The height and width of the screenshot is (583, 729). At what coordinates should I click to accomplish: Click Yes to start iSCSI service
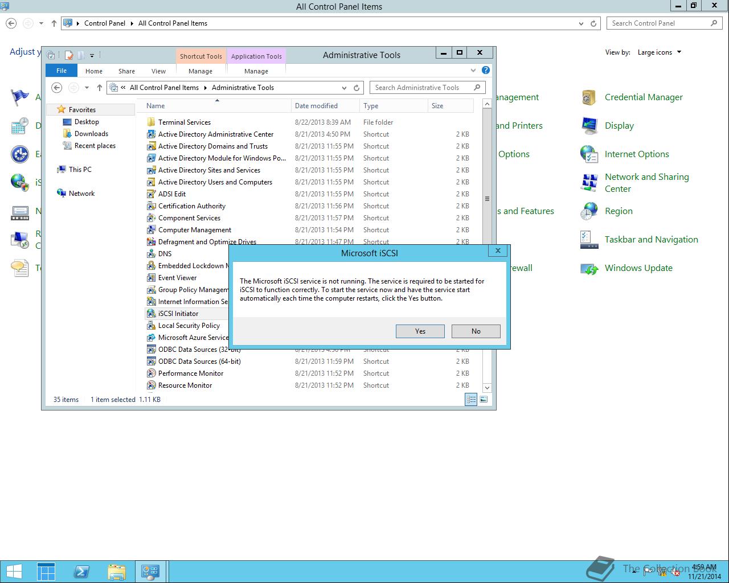pyautogui.click(x=420, y=331)
